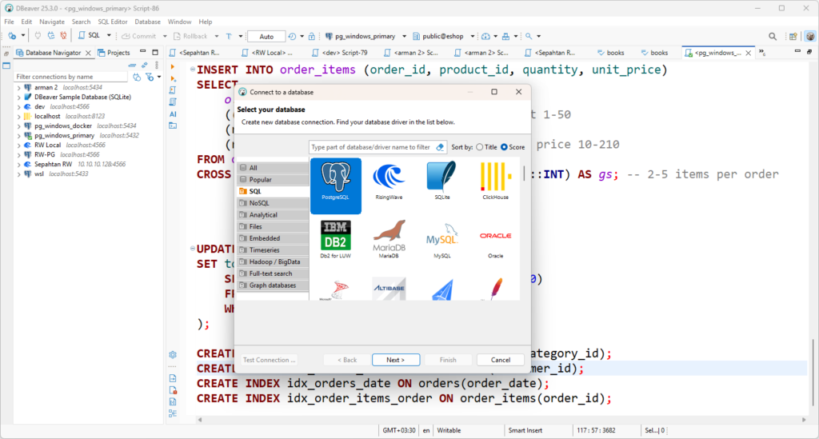Cancel the Connect to a database dialog

pyautogui.click(x=500, y=360)
